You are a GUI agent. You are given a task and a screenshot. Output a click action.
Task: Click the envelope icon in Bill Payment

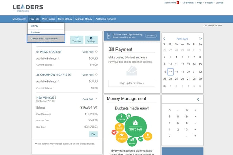[132, 71]
